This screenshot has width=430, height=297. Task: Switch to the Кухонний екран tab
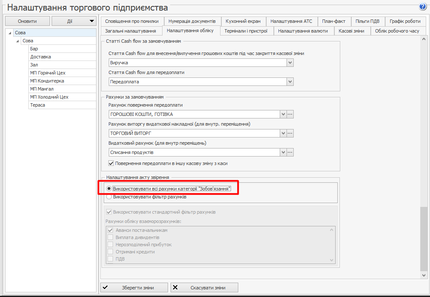(x=243, y=21)
